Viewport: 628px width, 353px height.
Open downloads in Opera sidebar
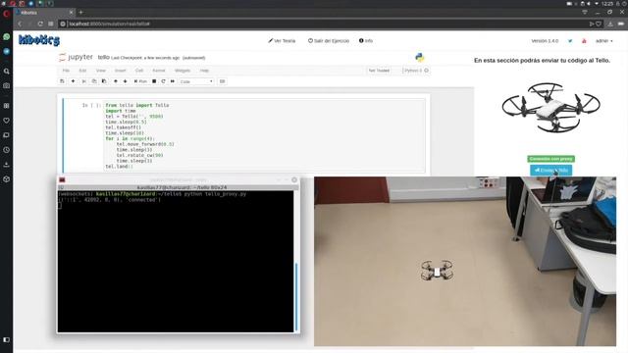[x=7, y=165]
